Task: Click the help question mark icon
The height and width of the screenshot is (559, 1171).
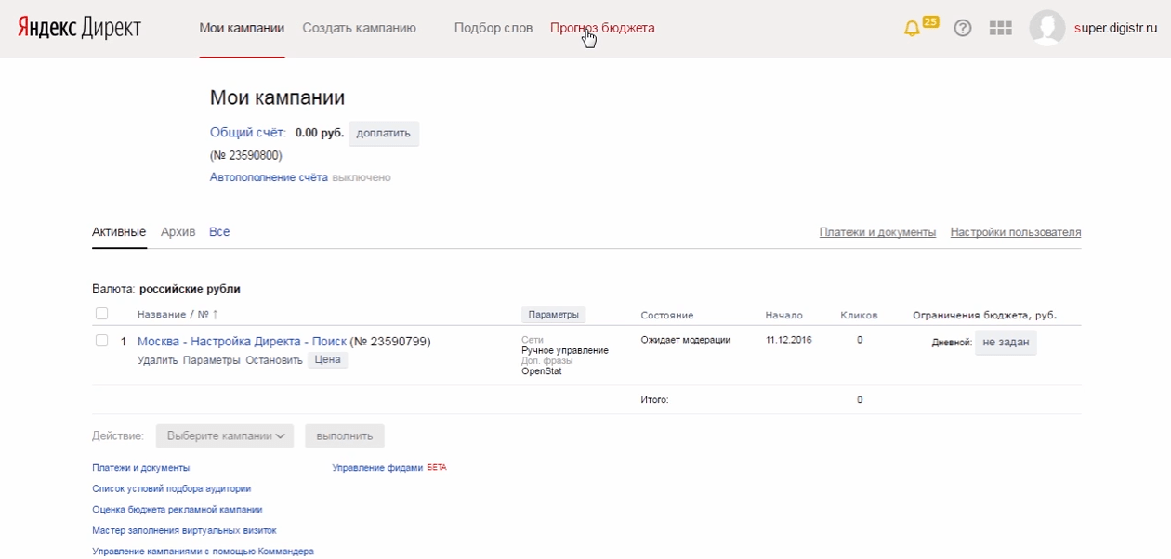Action: click(963, 28)
